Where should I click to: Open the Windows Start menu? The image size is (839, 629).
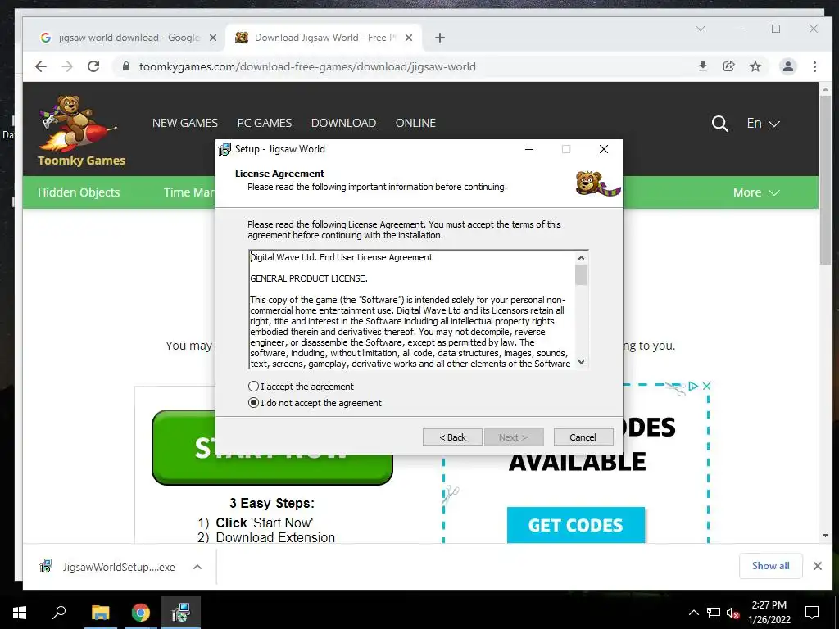click(20, 613)
